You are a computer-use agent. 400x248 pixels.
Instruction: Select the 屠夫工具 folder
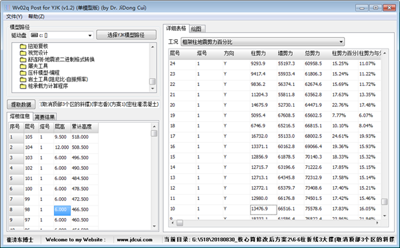pos(38,66)
